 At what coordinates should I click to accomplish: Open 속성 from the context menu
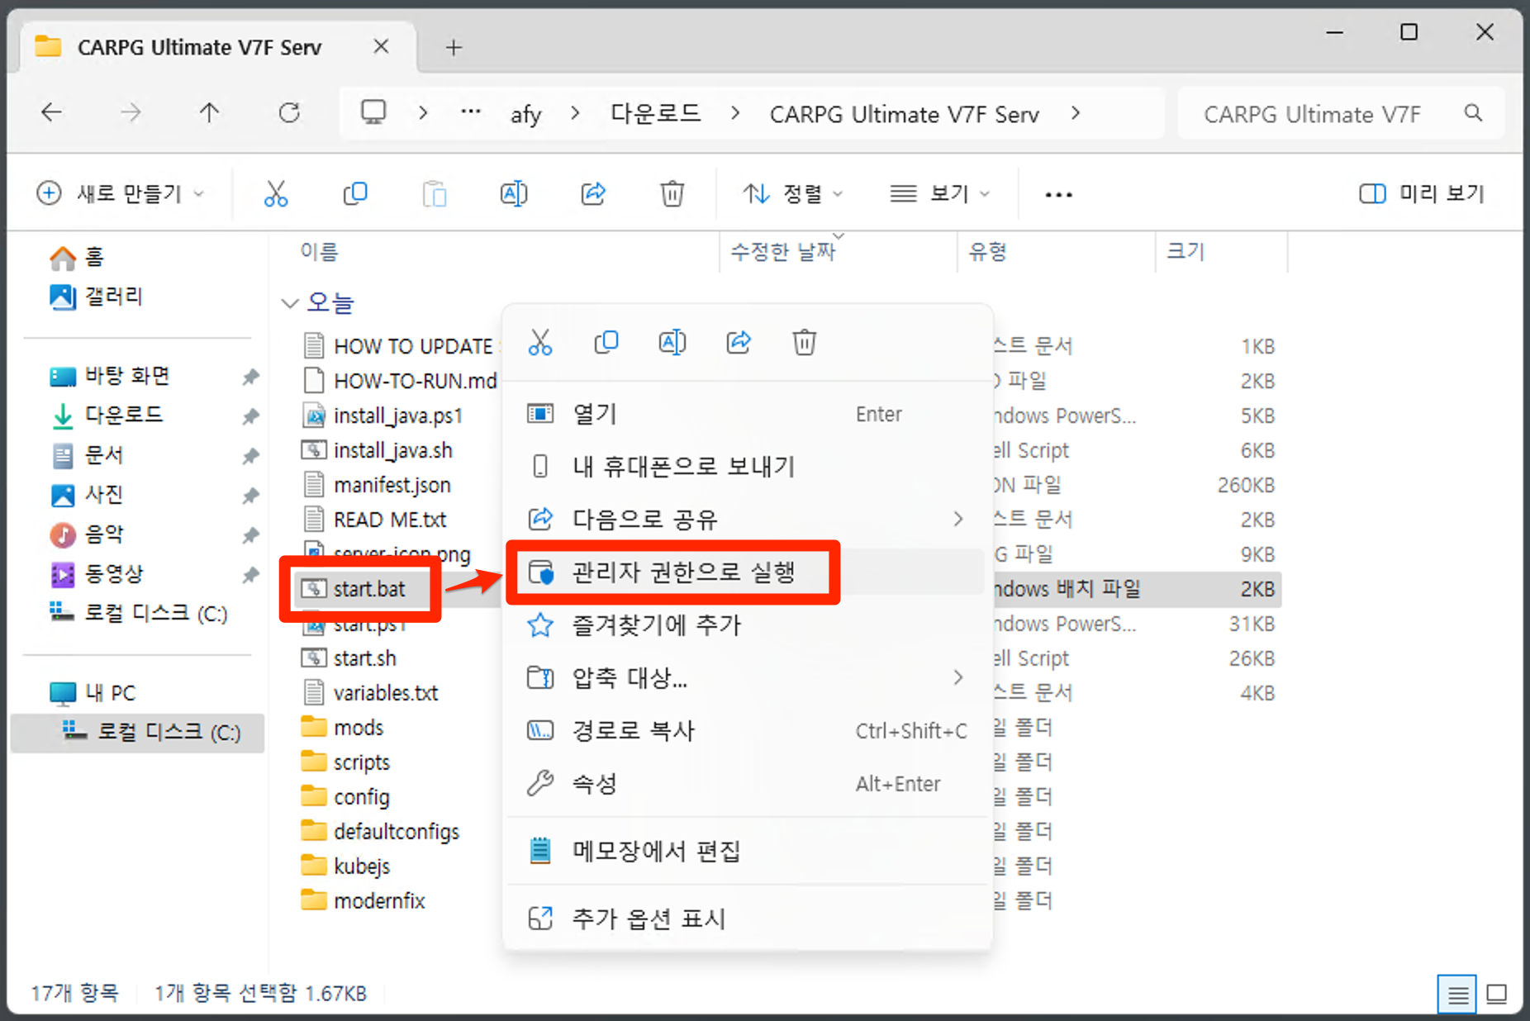point(746,783)
